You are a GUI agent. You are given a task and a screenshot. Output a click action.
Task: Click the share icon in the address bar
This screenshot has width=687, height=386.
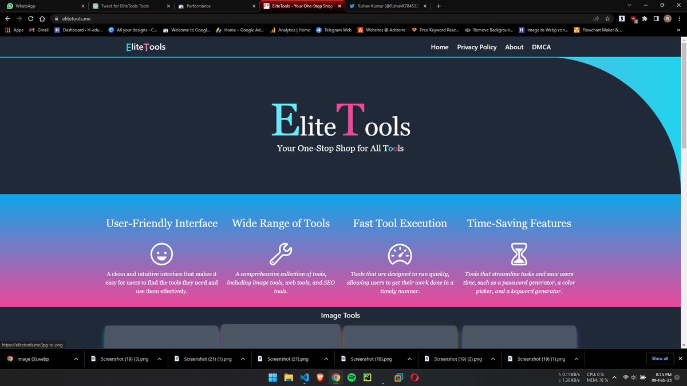click(x=595, y=18)
